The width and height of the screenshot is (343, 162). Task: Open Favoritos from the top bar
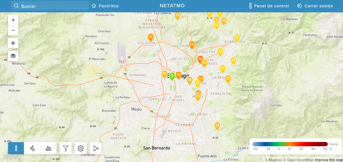pyautogui.click(x=105, y=6)
